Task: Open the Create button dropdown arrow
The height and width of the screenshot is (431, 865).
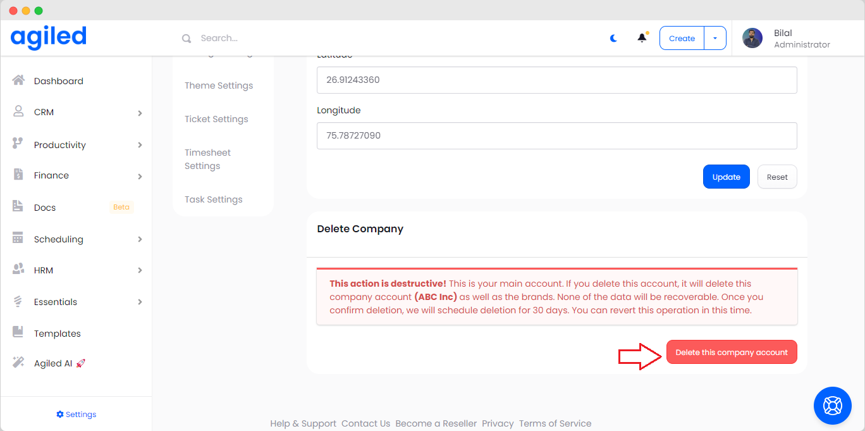Action: (x=715, y=38)
